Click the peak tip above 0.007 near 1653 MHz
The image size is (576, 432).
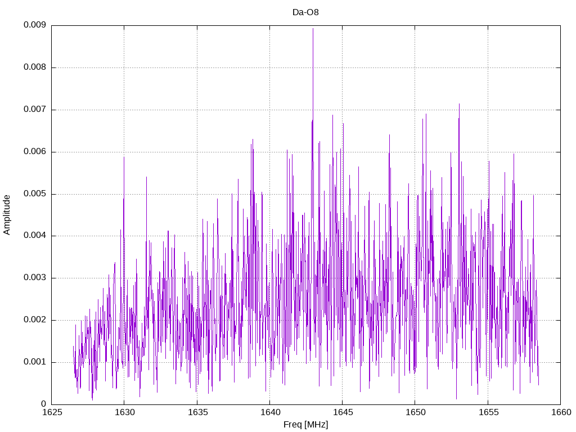pyautogui.click(x=459, y=105)
